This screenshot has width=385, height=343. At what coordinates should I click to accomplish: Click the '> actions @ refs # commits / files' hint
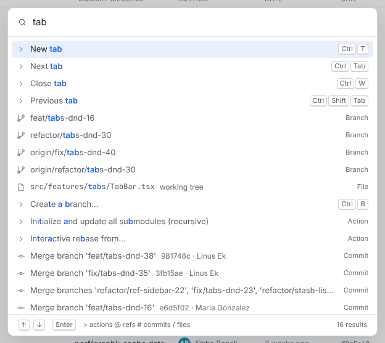(136, 325)
